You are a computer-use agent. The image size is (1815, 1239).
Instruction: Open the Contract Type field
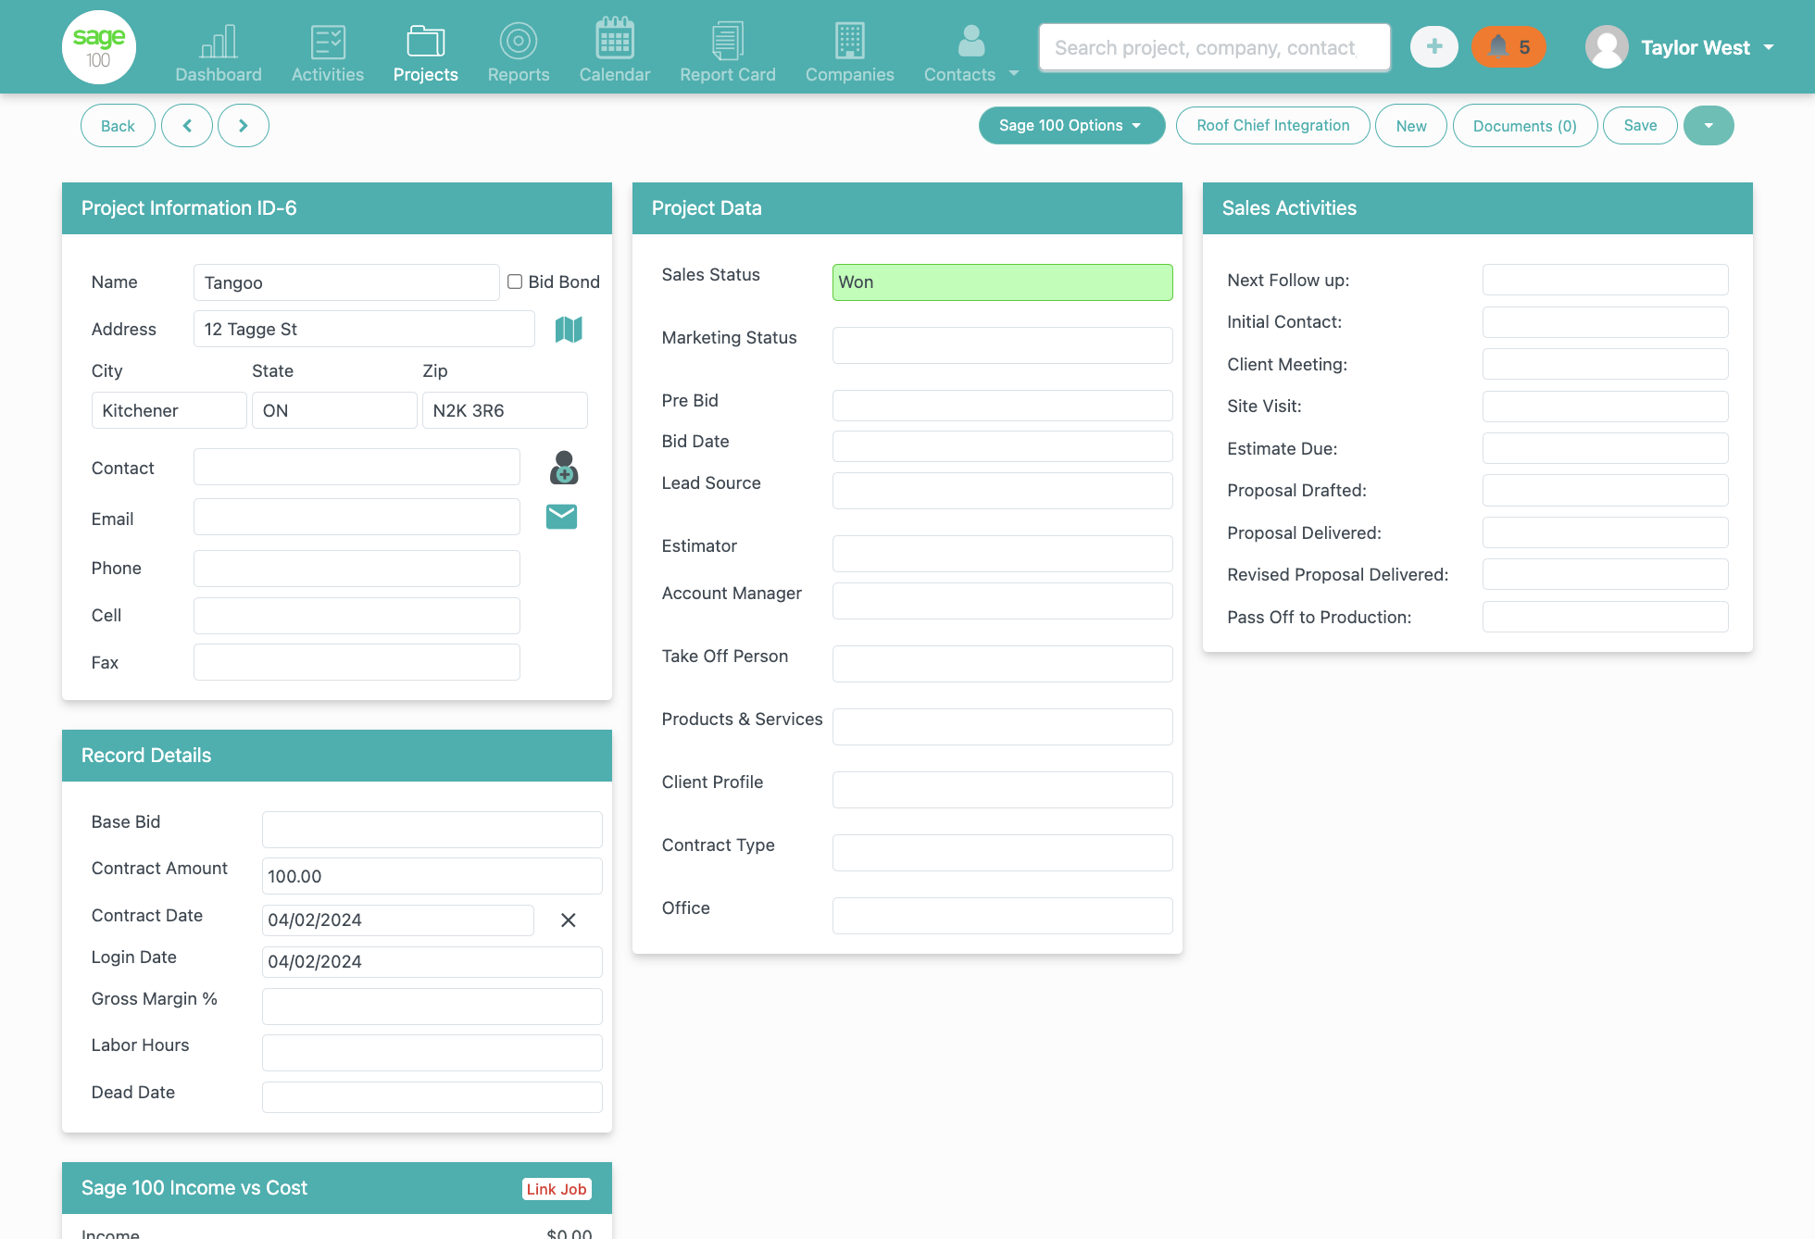[x=1003, y=853]
